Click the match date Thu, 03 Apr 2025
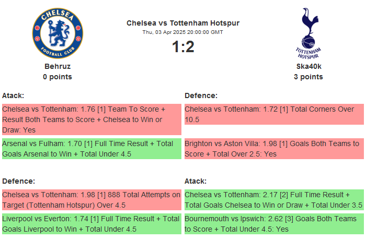The height and width of the screenshot is (240, 366). click(x=183, y=32)
